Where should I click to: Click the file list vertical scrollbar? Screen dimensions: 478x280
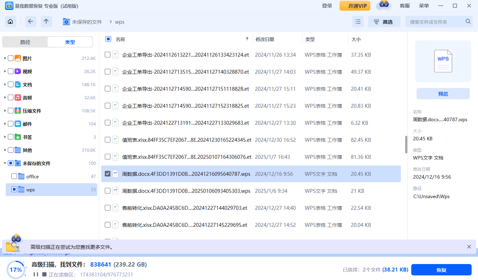406,145
